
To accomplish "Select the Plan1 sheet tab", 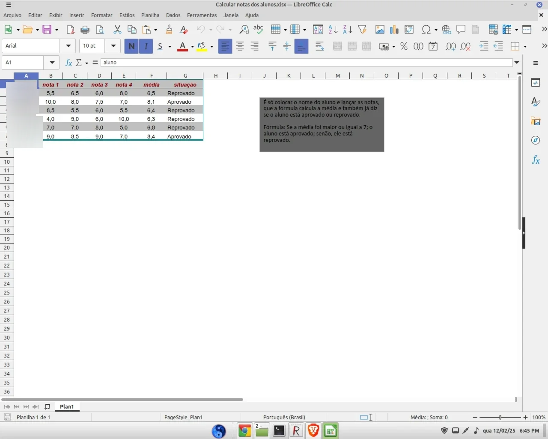I will (x=67, y=406).
